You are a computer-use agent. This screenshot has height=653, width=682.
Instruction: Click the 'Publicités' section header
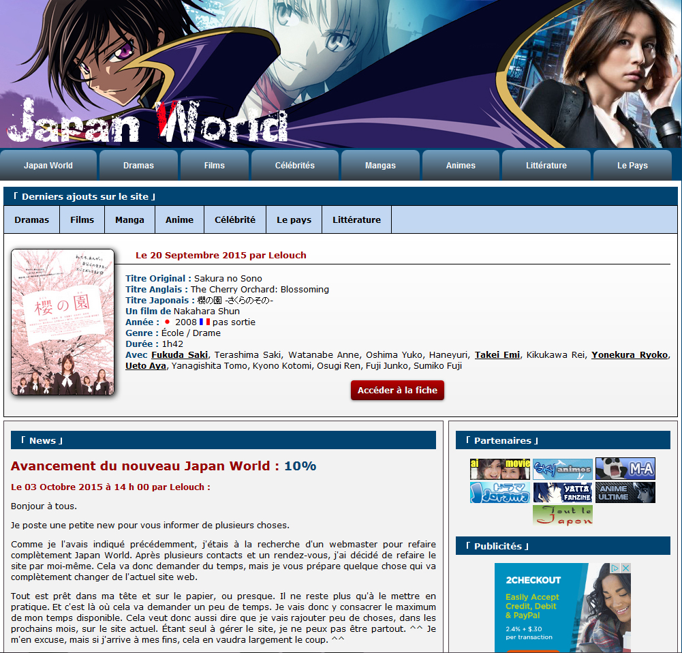[x=563, y=546]
